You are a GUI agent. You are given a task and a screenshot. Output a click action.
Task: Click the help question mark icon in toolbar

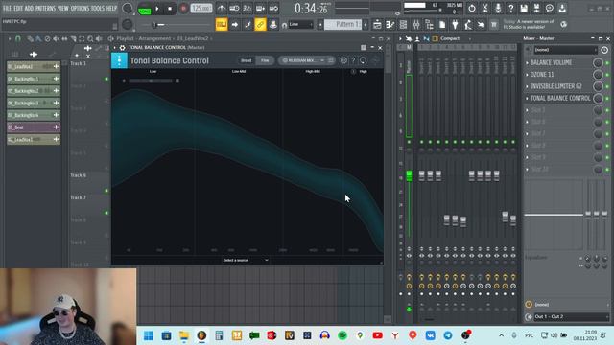pos(510,9)
